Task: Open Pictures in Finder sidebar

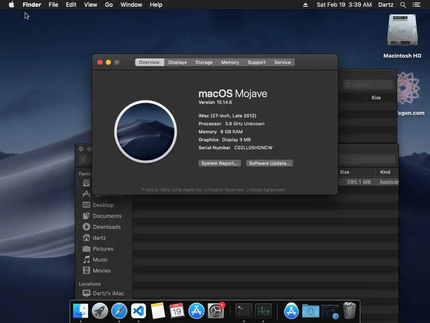Action: 98,249
